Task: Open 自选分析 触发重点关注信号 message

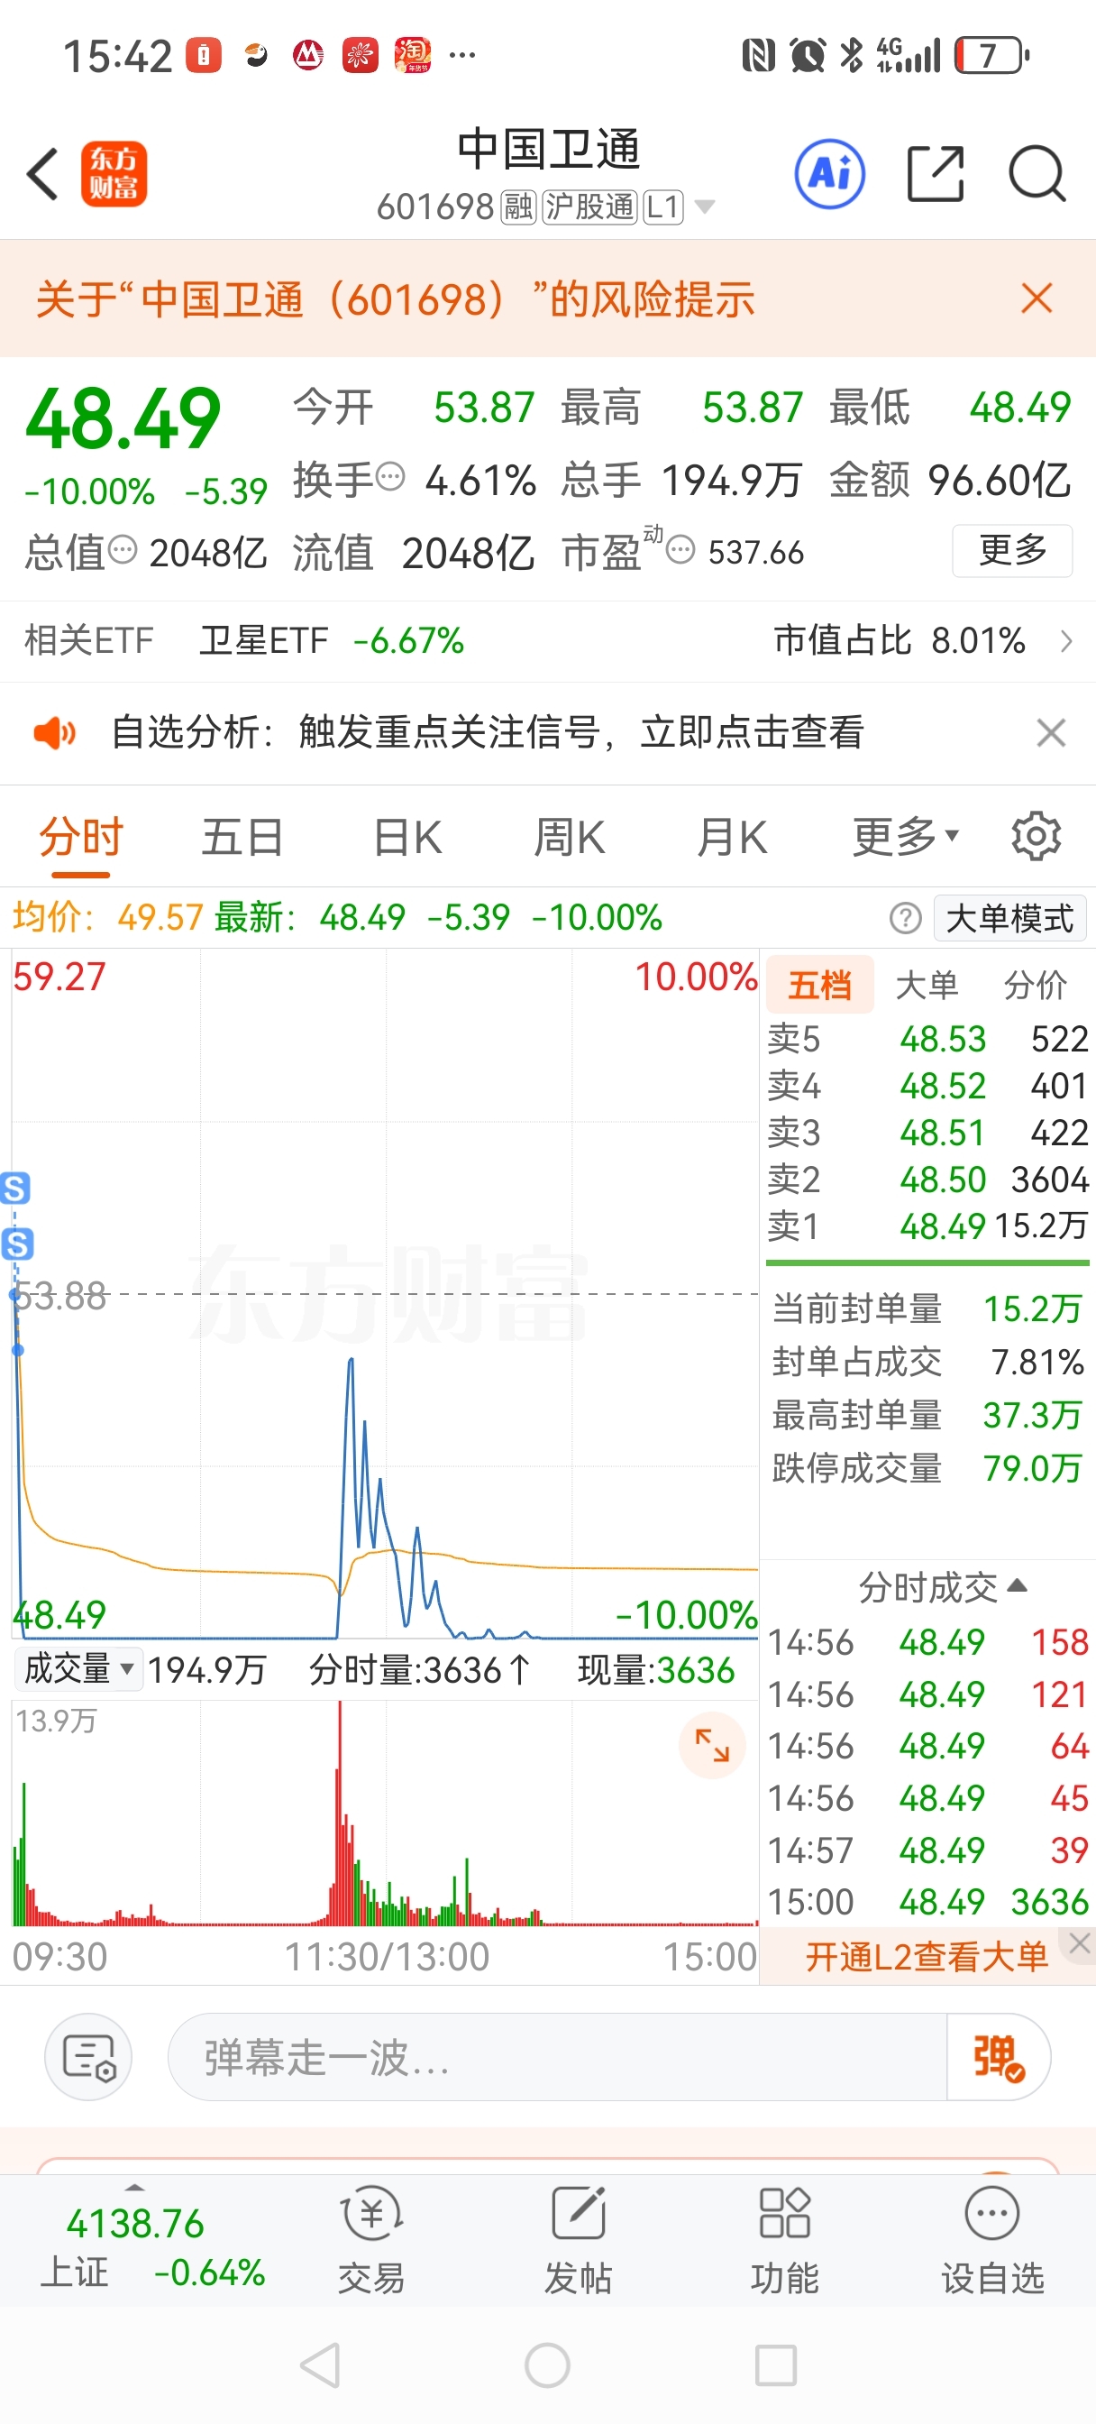Action: 488,732
